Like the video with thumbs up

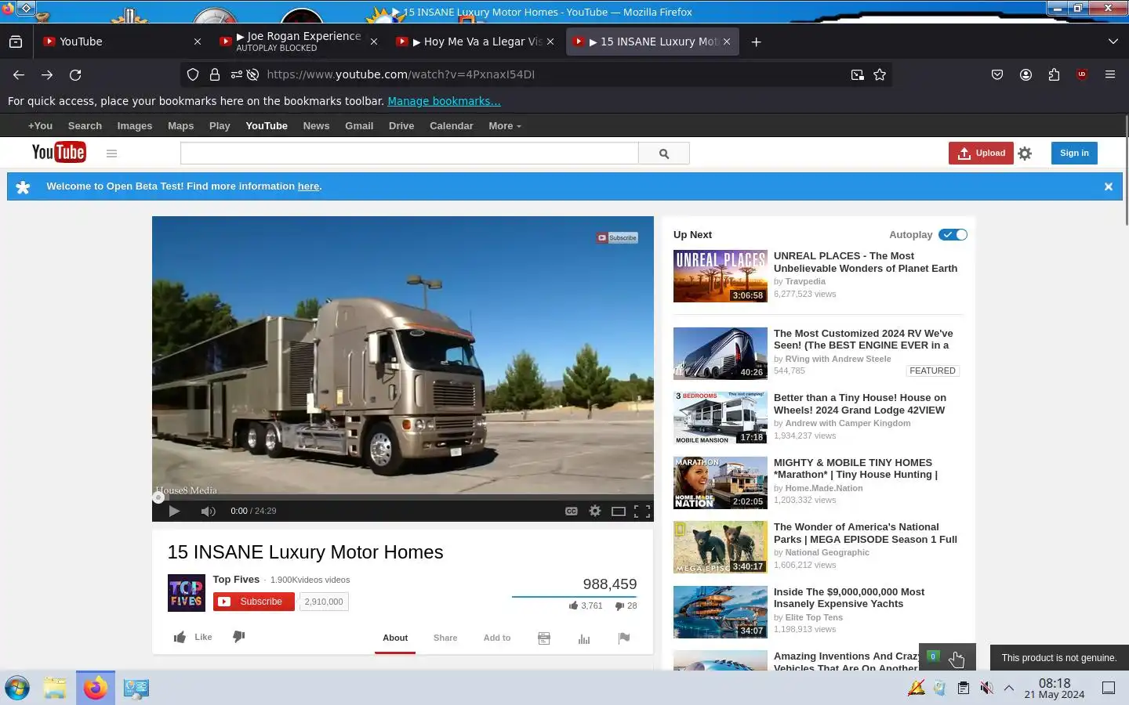coord(193,637)
